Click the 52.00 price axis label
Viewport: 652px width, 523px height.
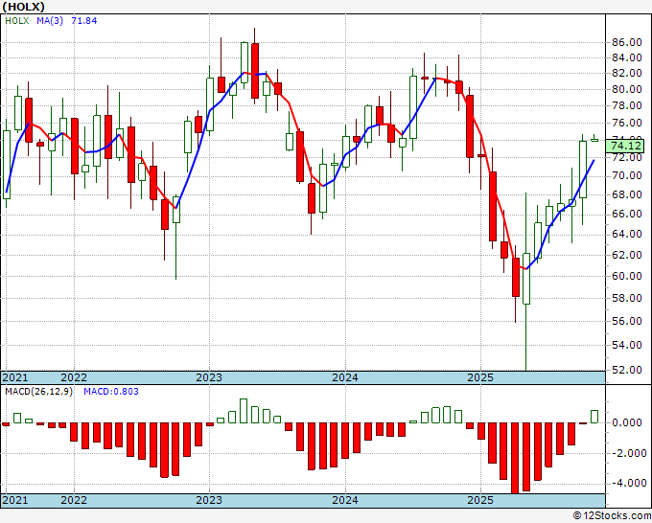tap(627, 370)
